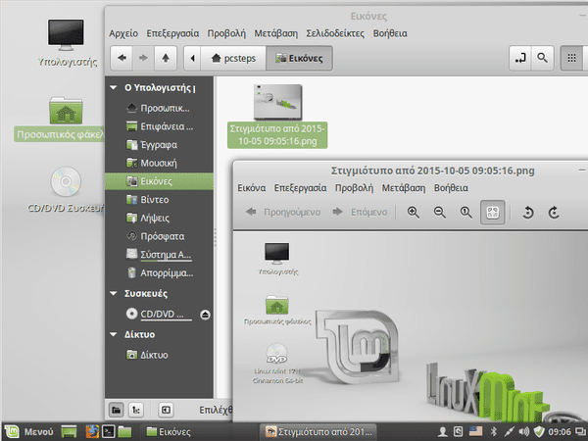Launch the terminal from the taskbar
This screenshot has width=588, height=441.
click(x=109, y=431)
